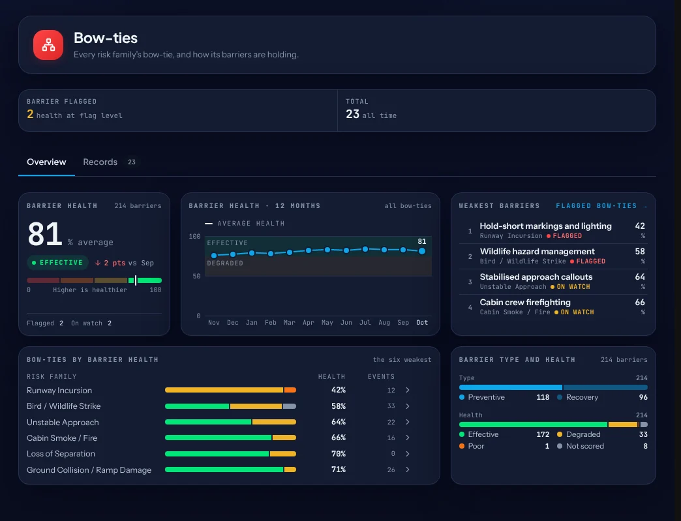Expand the Cabin Smoke / Fire row chevron
Viewport: 681px width, 521px height.
click(x=408, y=438)
